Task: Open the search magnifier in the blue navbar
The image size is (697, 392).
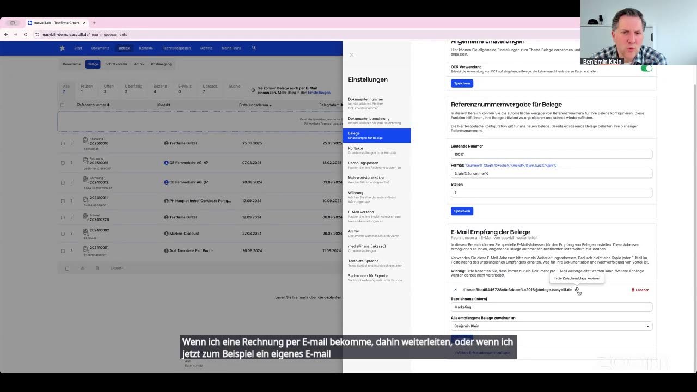Action: 253,48
